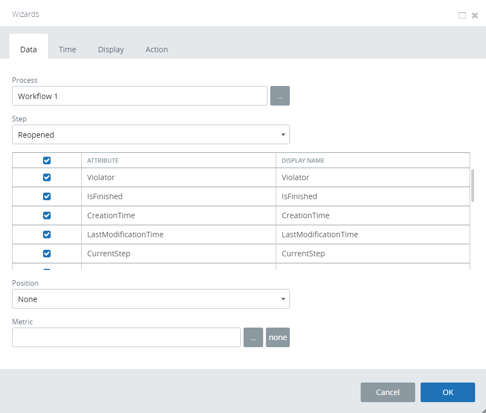The width and height of the screenshot is (486, 413).
Task: Toggle the CurrentStep row checkbox
Action: tap(47, 254)
